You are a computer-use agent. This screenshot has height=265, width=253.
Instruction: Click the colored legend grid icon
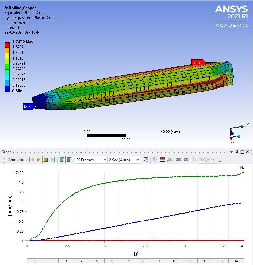[163, 160]
